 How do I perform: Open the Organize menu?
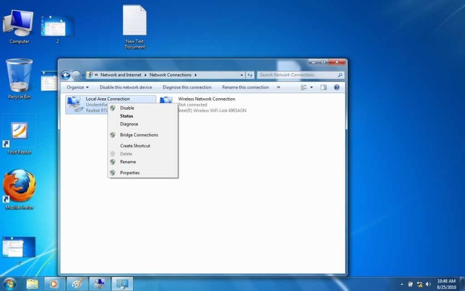click(x=78, y=87)
